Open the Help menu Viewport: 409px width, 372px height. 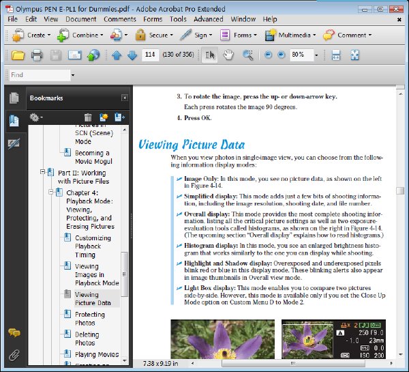click(270, 19)
